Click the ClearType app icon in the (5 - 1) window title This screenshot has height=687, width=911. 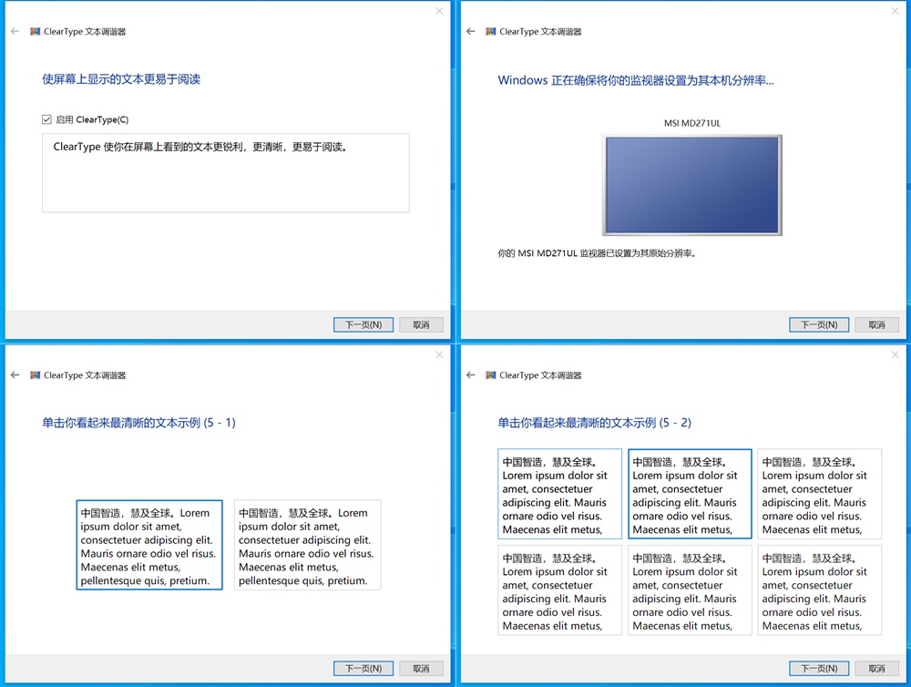tap(35, 374)
